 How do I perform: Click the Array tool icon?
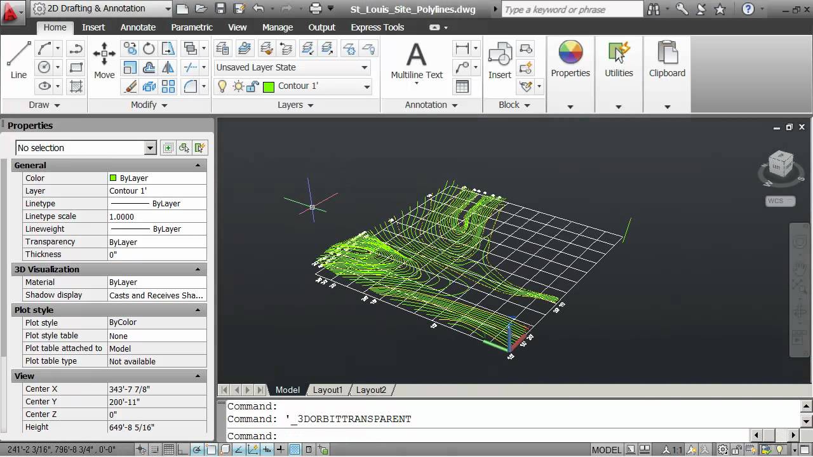(168, 86)
